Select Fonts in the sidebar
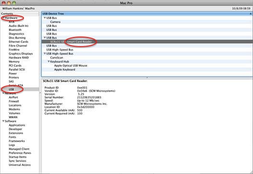 click(x=12, y=137)
